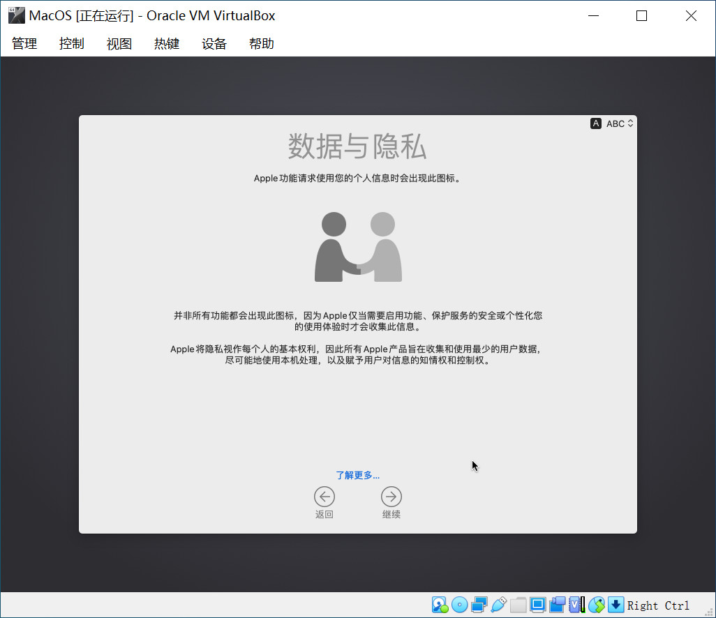Maximize the VirtualBox window
The width and height of the screenshot is (716, 618).
641,15
